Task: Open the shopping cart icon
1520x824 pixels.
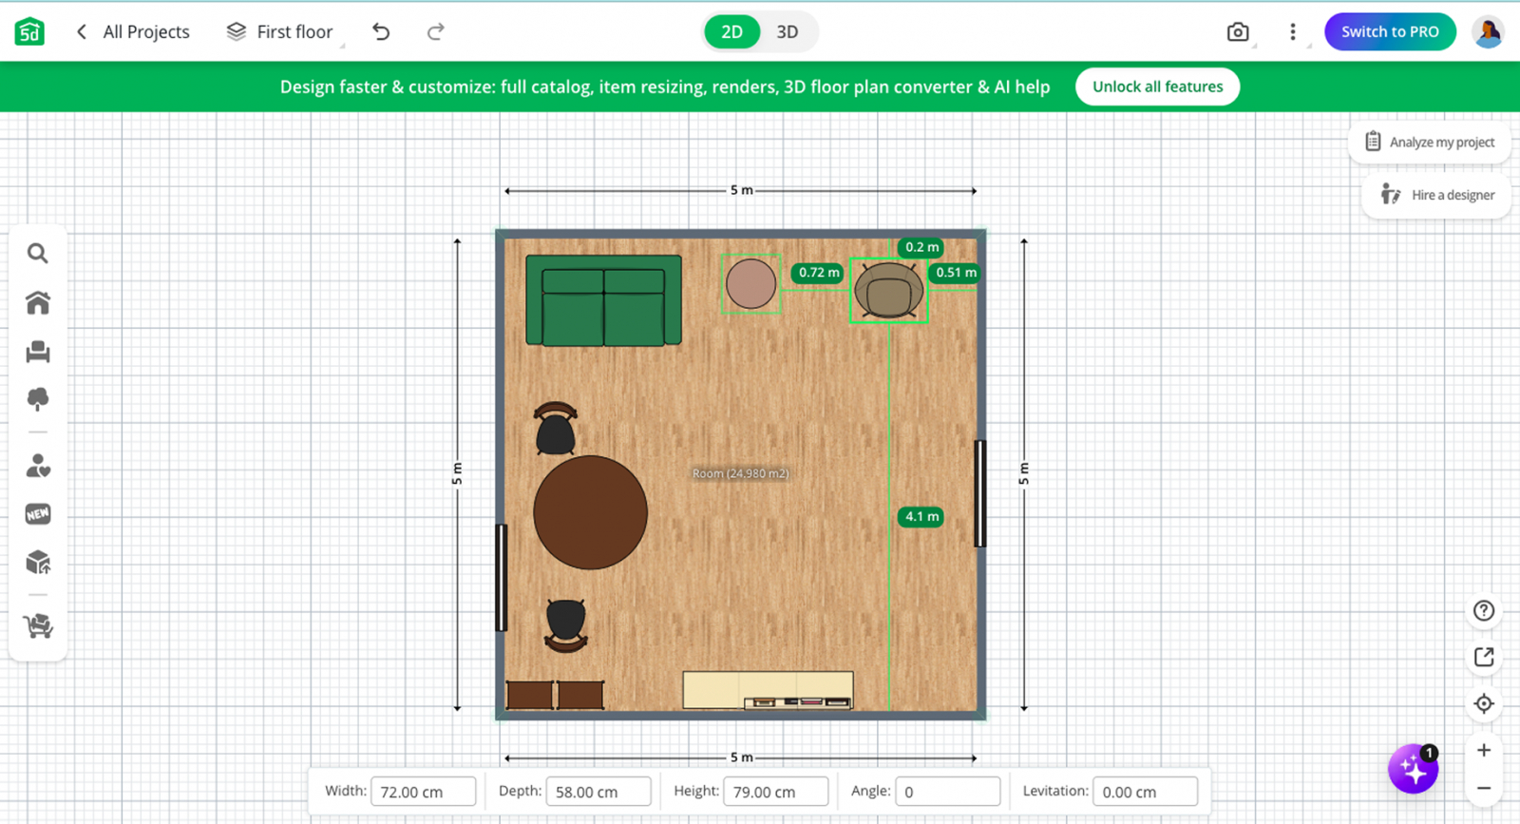Action: (38, 625)
